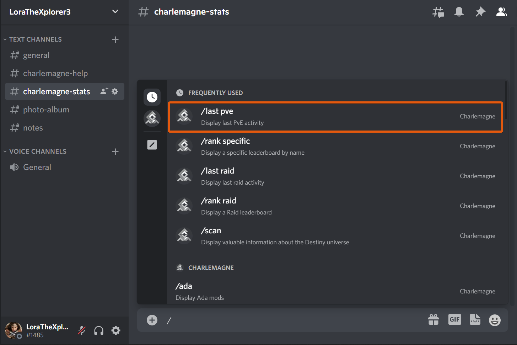Viewport: 517px width, 345px height.
Task: Click the FREQUENTLY USED section heading
Action: (x=215, y=93)
